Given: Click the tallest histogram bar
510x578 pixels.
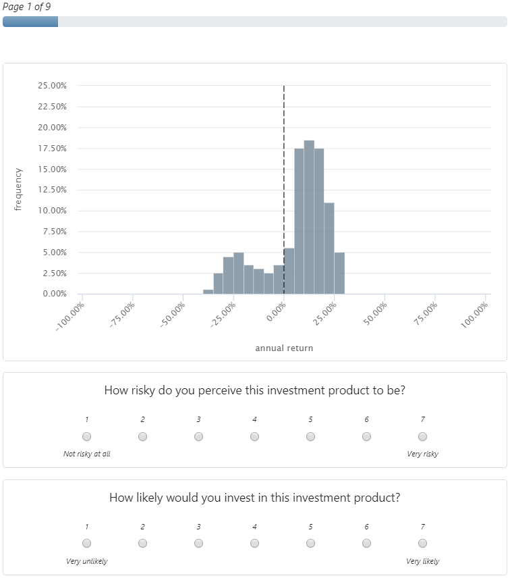Looking at the screenshot, I should point(309,216).
